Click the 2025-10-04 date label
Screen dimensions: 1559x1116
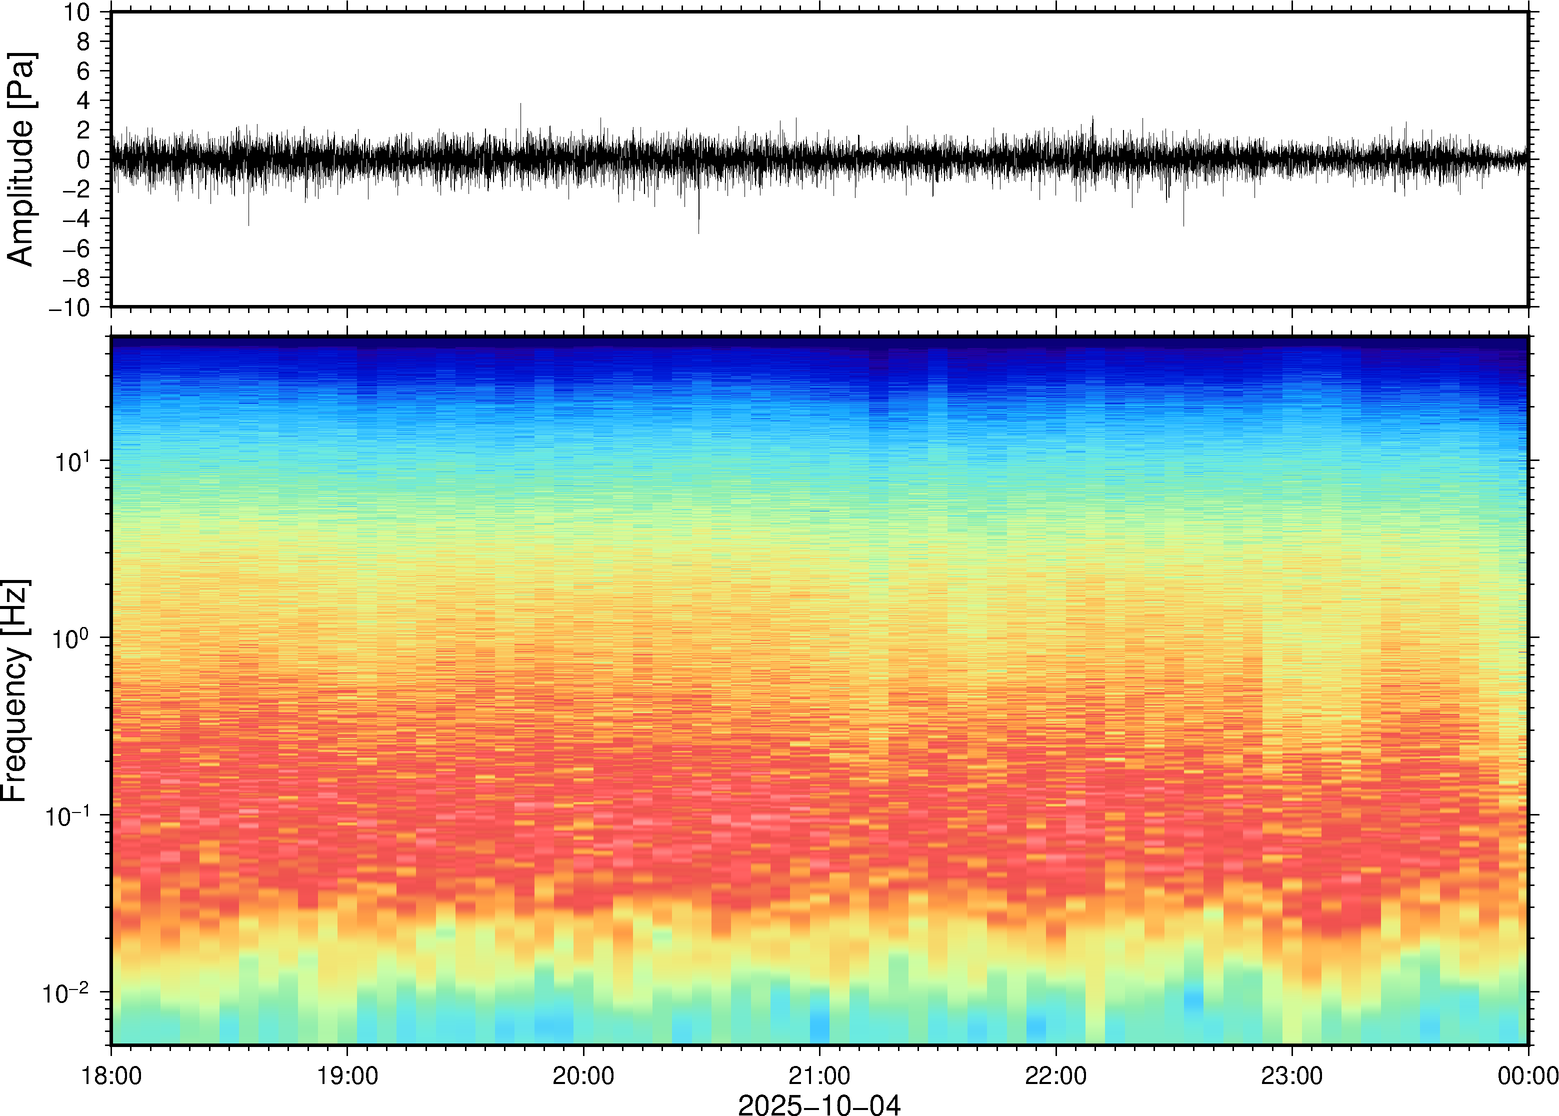818,1103
